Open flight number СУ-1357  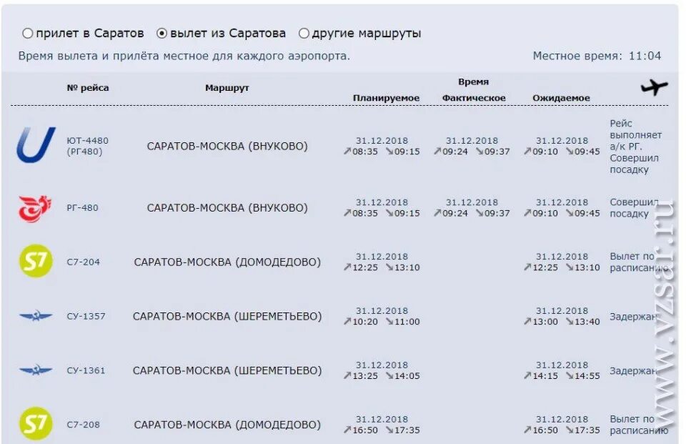click(86, 316)
